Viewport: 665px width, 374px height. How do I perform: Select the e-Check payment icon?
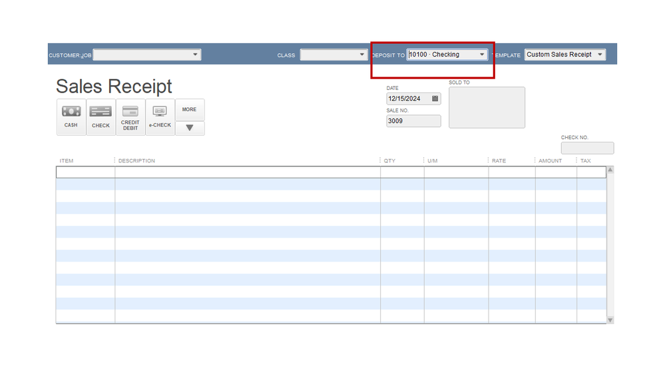160,117
